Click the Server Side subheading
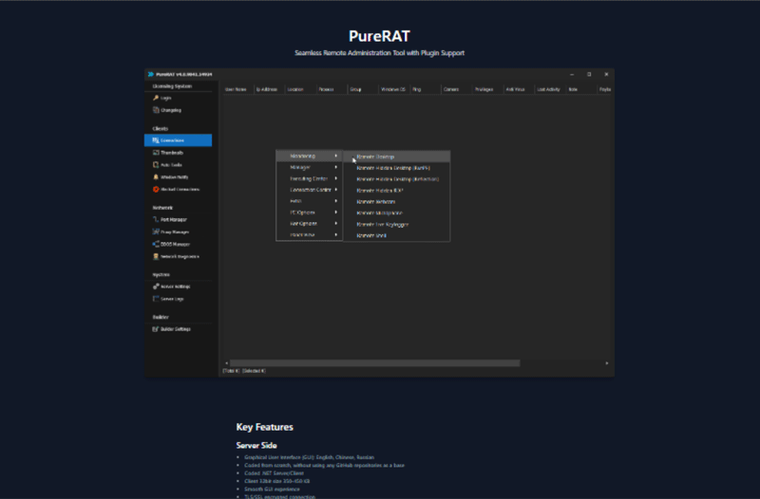 [256, 445]
